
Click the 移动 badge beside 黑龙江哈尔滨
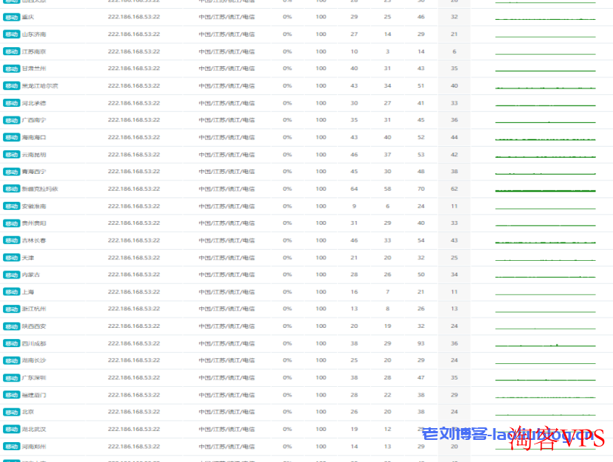pos(11,86)
